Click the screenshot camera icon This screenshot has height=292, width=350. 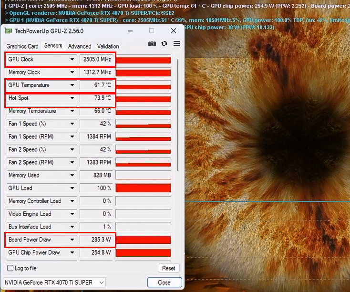(152, 44)
